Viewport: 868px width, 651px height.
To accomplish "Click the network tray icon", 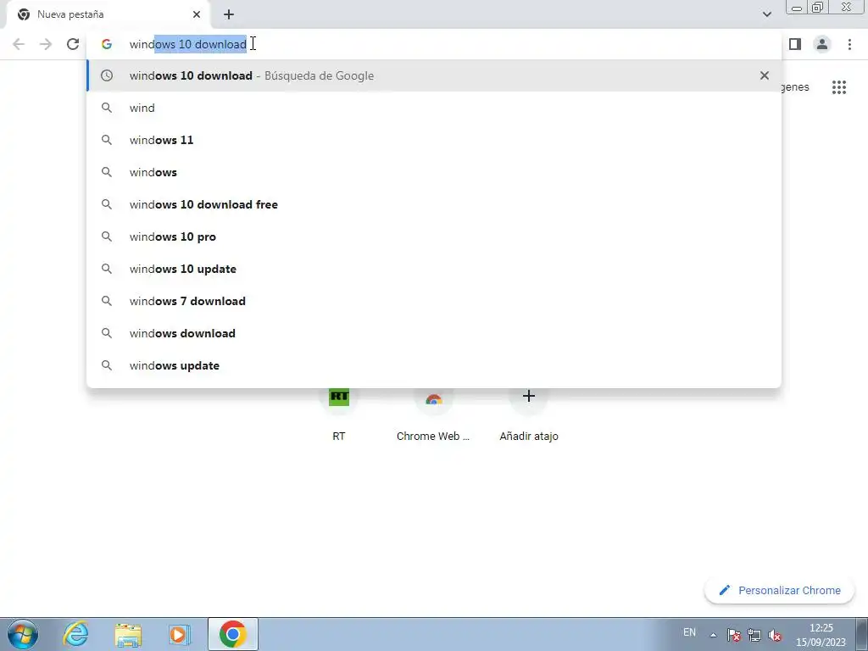I will (754, 635).
